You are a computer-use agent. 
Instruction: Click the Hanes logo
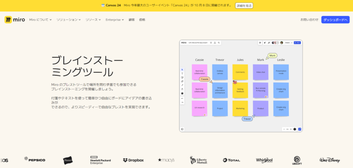(x=68, y=160)
